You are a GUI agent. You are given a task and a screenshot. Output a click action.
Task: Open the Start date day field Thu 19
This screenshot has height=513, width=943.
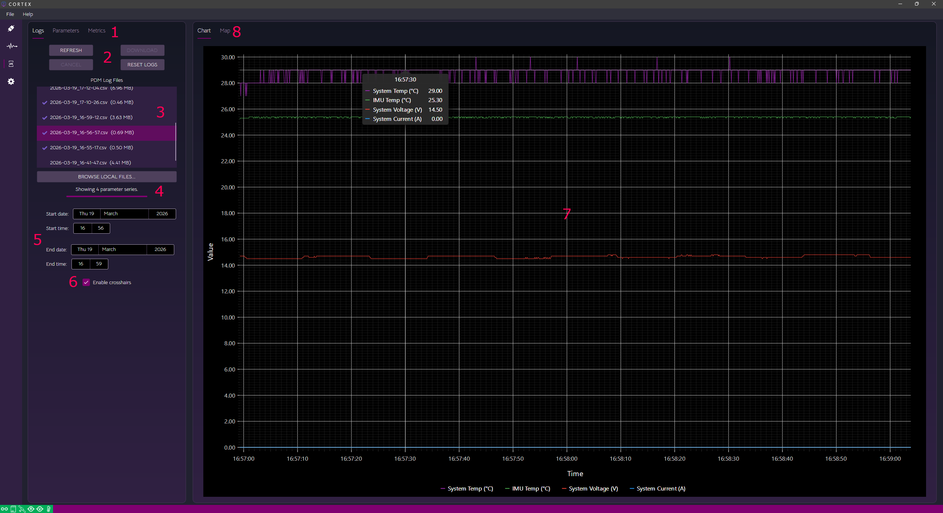87,214
